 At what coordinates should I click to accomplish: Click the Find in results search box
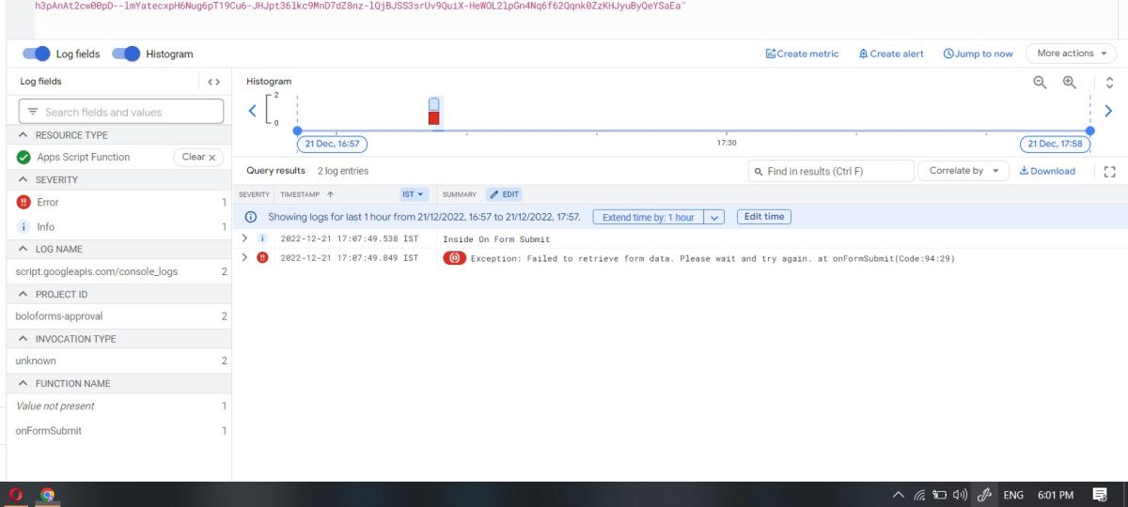click(x=831, y=171)
